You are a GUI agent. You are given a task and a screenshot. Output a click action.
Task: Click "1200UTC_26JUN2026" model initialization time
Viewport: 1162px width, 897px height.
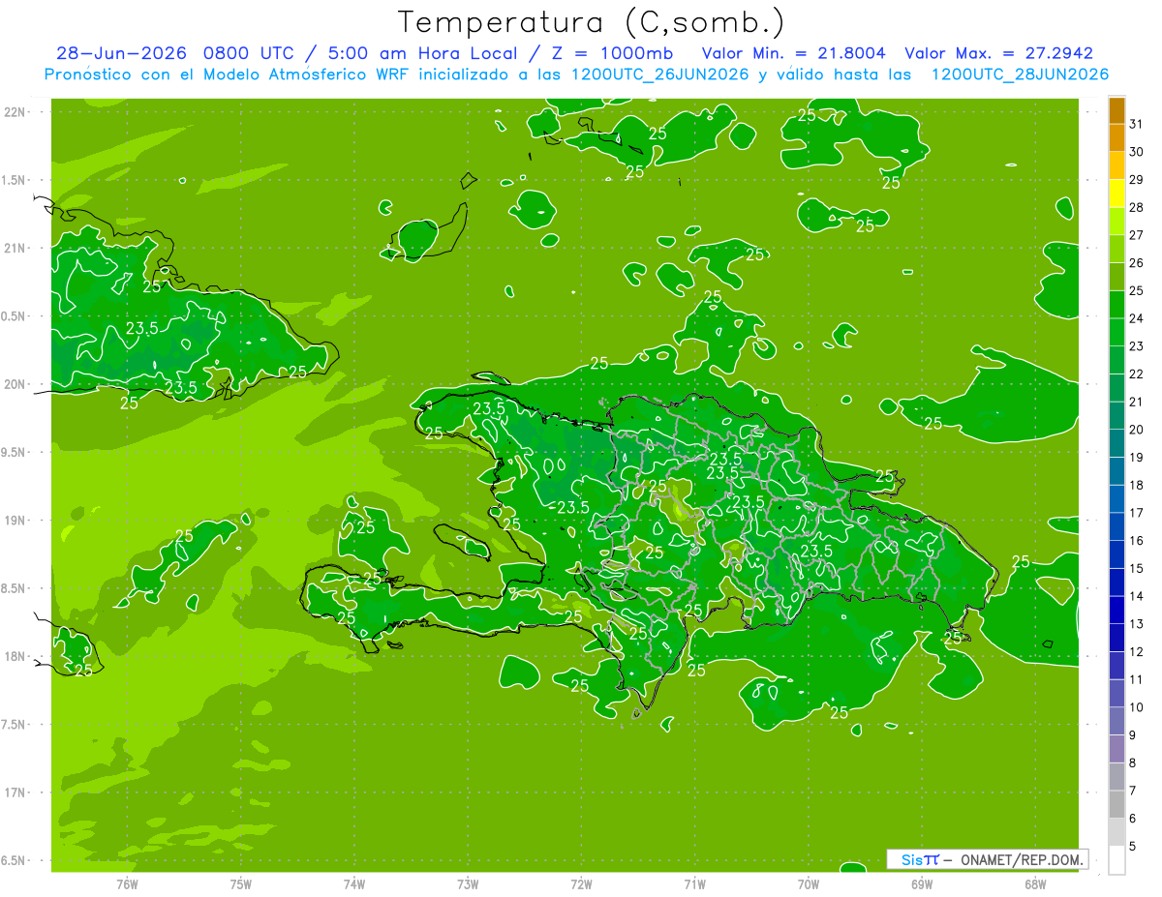659,75
